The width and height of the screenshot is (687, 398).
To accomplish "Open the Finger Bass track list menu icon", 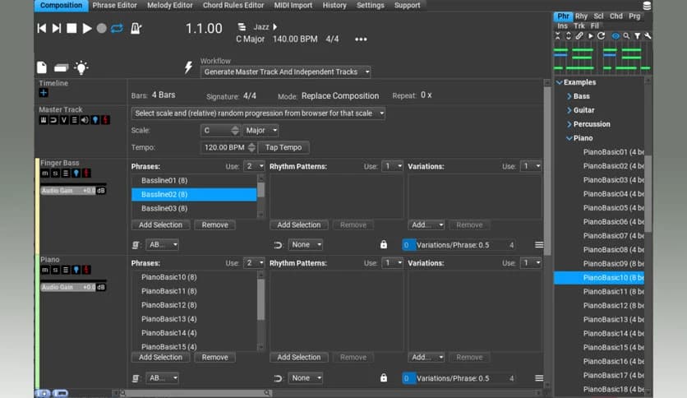I will [x=66, y=174].
